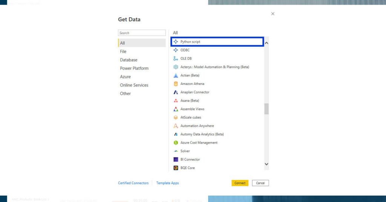Select the "BQE Core" entry text
This screenshot has width=386, height=202.
coord(188,168)
